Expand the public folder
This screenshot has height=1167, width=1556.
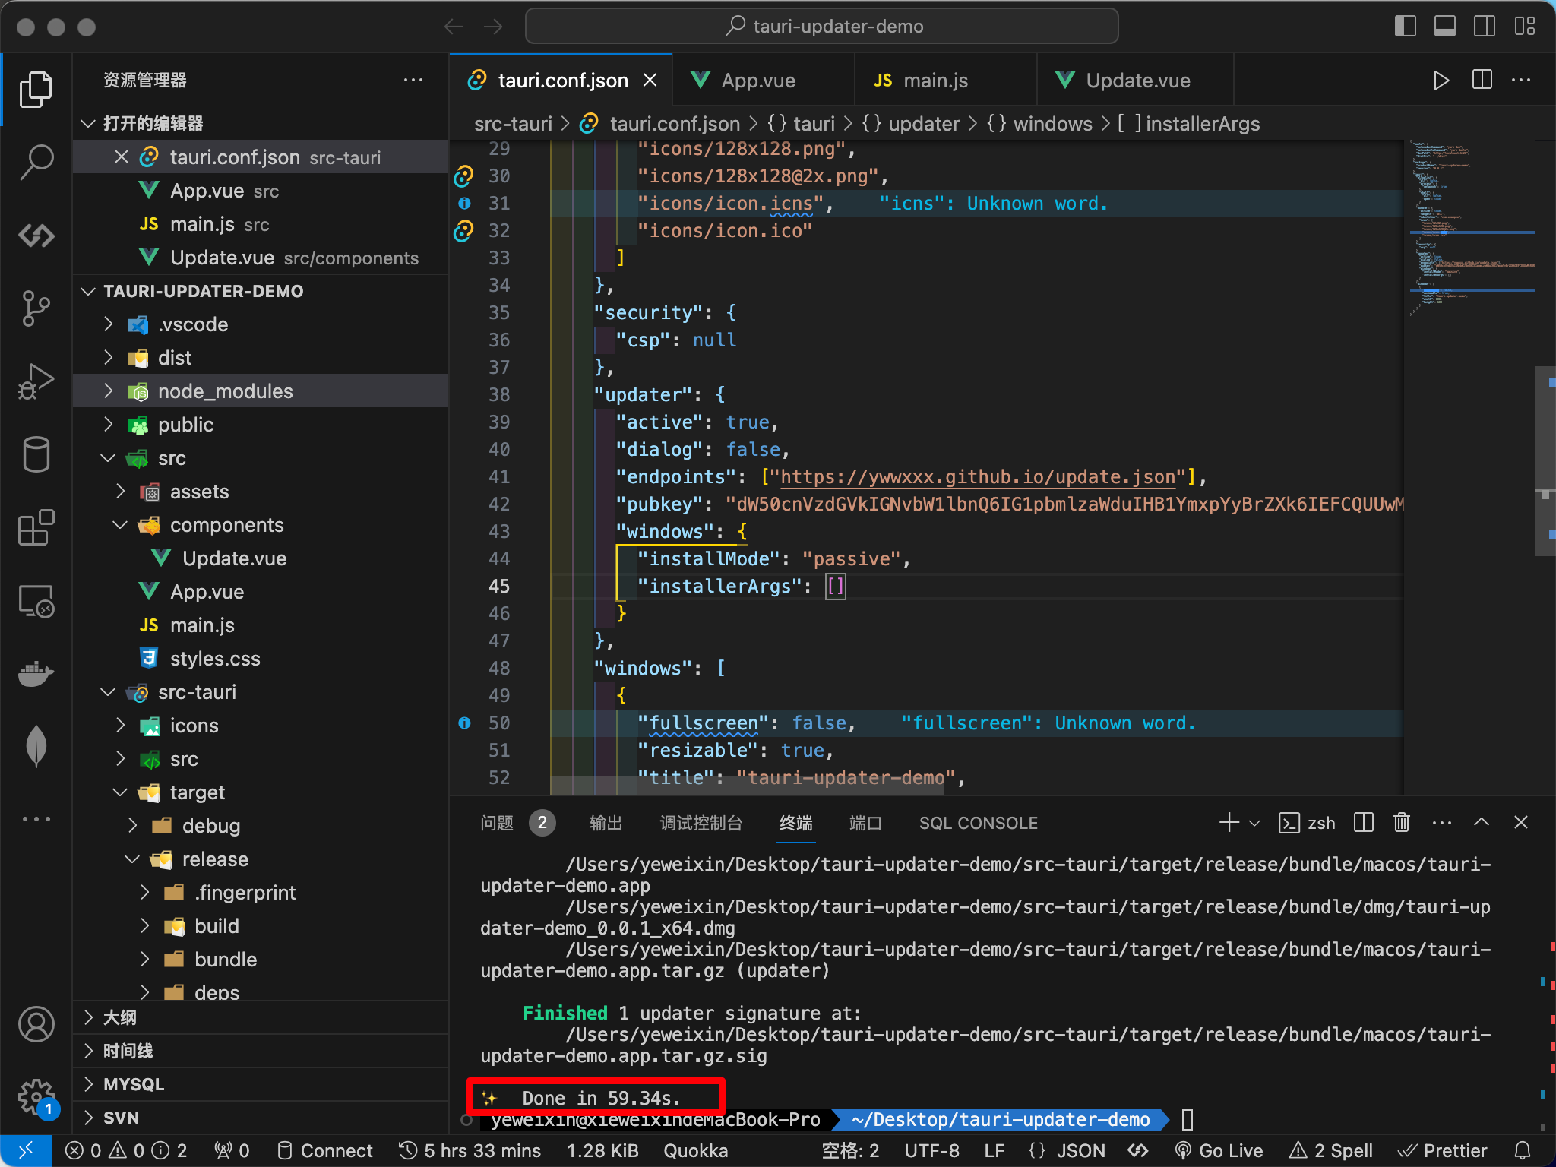(x=260, y=425)
